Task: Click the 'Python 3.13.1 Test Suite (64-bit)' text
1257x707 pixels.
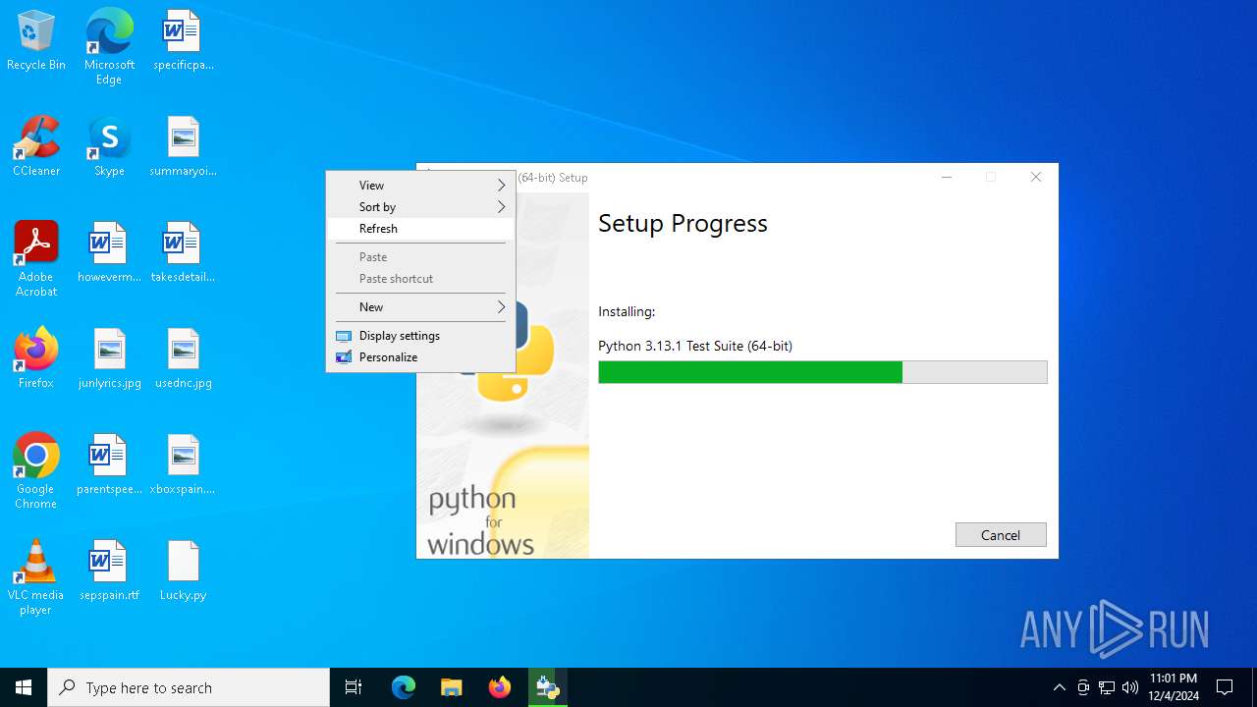Action: click(695, 346)
